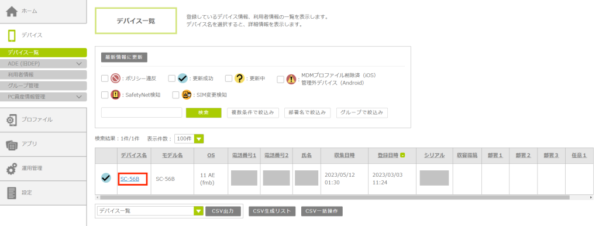Click the green sort indicator beside 登録日時

[x=402, y=155]
